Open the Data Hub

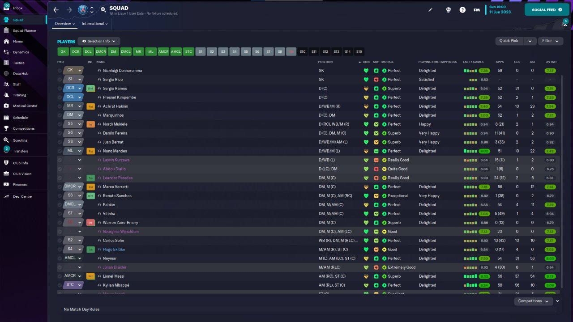(21, 74)
